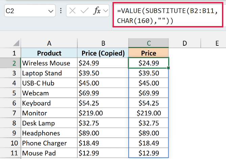Select the USB-C Hub cell
This screenshot has height=159, width=226.
click(x=49, y=83)
